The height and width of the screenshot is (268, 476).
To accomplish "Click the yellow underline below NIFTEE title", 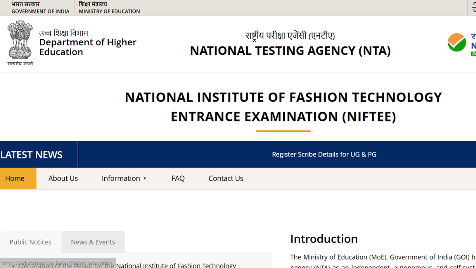I will pos(283,131).
